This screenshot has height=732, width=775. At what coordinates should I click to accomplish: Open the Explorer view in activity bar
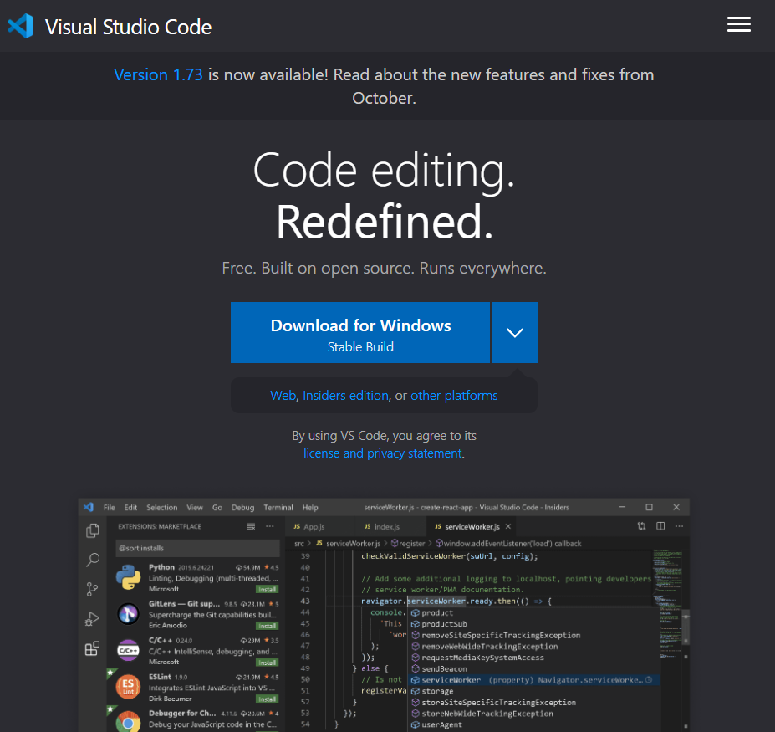point(93,531)
